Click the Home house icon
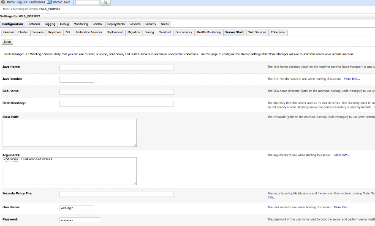This screenshot has height=226, width=375. coord(3,2)
